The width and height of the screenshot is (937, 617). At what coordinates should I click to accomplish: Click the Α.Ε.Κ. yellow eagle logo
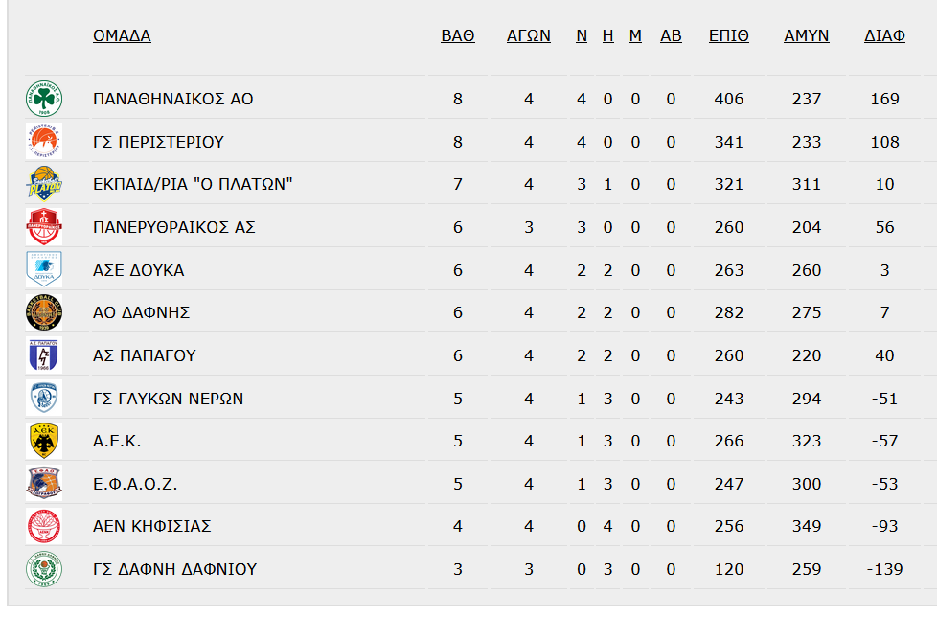coord(44,441)
